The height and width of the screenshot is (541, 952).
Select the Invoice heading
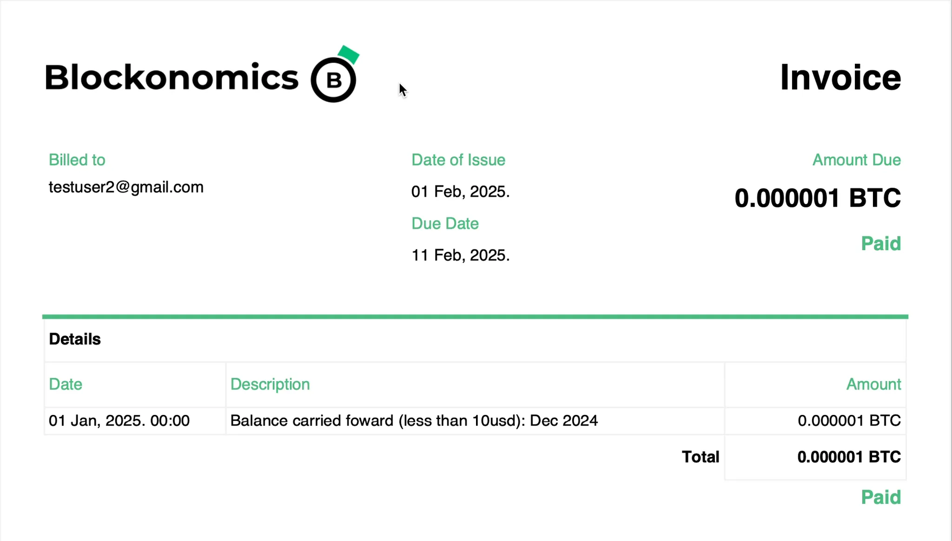coord(840,77)
